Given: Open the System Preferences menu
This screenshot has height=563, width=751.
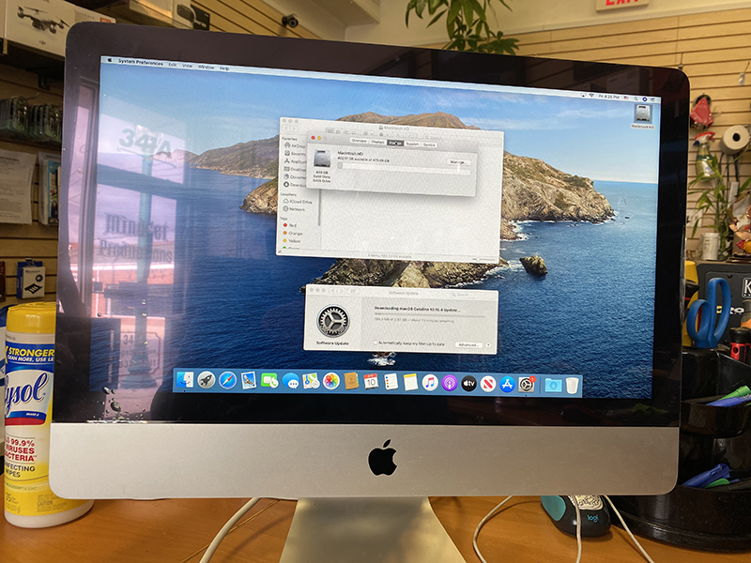Looking at the screenshot, I should (140, 62).
